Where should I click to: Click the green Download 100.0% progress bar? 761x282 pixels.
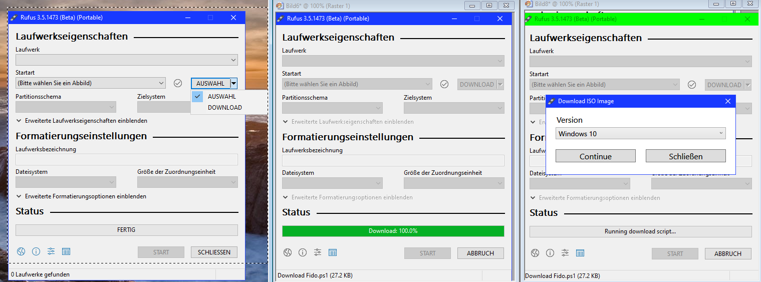[x=393, y=231]
